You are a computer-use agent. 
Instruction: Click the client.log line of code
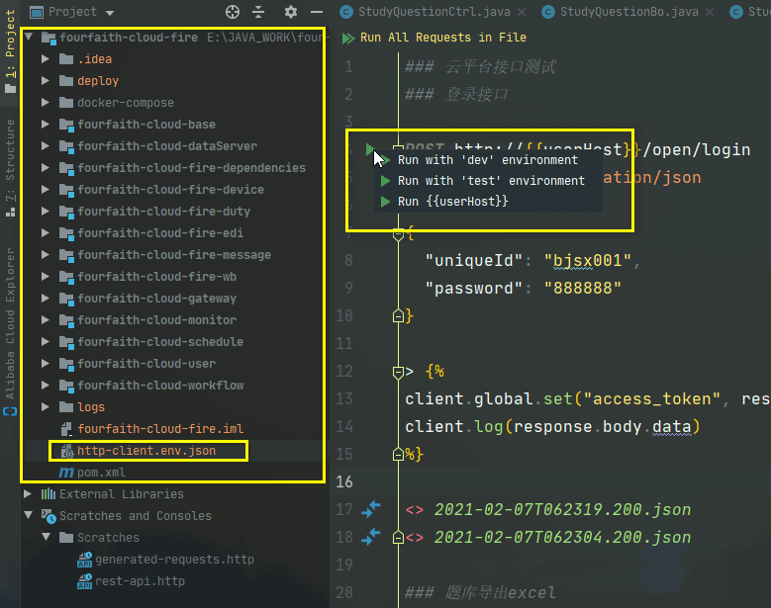pyautogui.click(x=552, y=427)
